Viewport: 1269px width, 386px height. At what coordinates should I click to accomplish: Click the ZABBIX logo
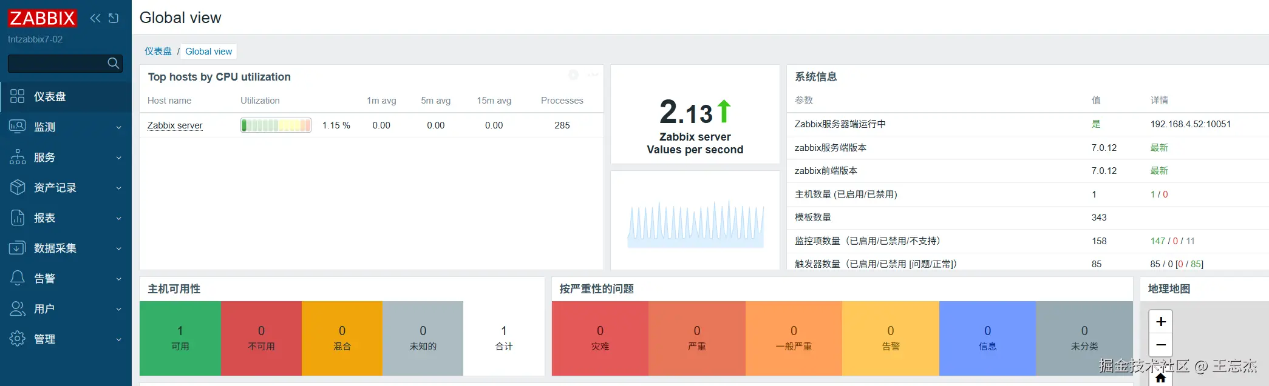click(43, 18)
